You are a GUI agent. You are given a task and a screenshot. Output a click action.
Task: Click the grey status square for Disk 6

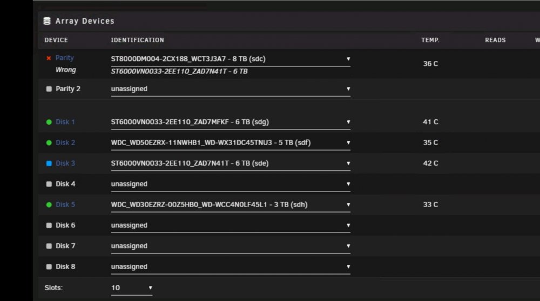click(49, 225)
